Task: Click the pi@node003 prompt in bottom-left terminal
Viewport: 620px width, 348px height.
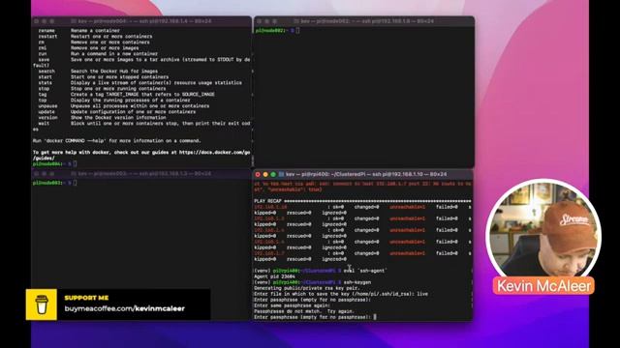Action: click(51, 183)
